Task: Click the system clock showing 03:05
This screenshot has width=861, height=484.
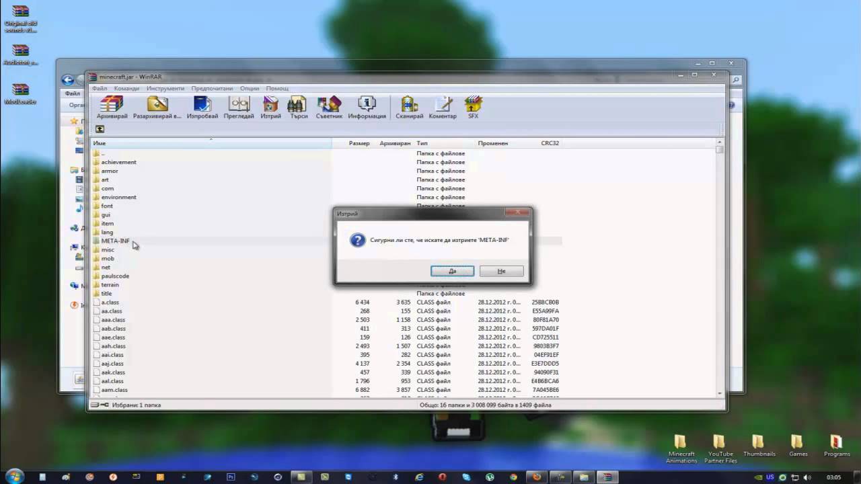Action: 833,477
